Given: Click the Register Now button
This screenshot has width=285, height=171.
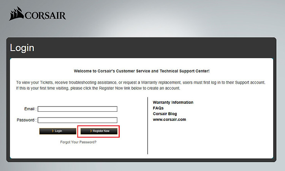Looking at the screenshot, I should pos(99,131).
